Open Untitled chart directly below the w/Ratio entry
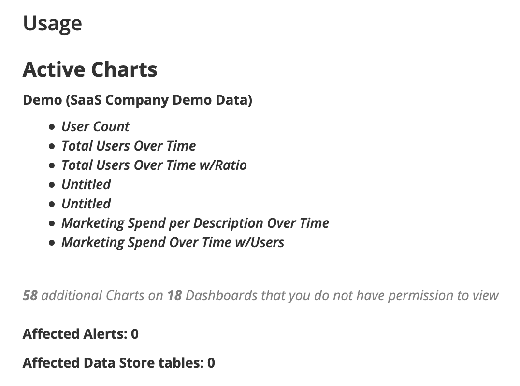 tap(86, 184)
